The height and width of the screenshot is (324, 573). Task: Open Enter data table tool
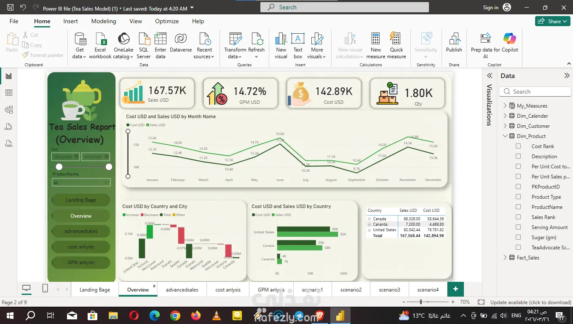point(161,46)
